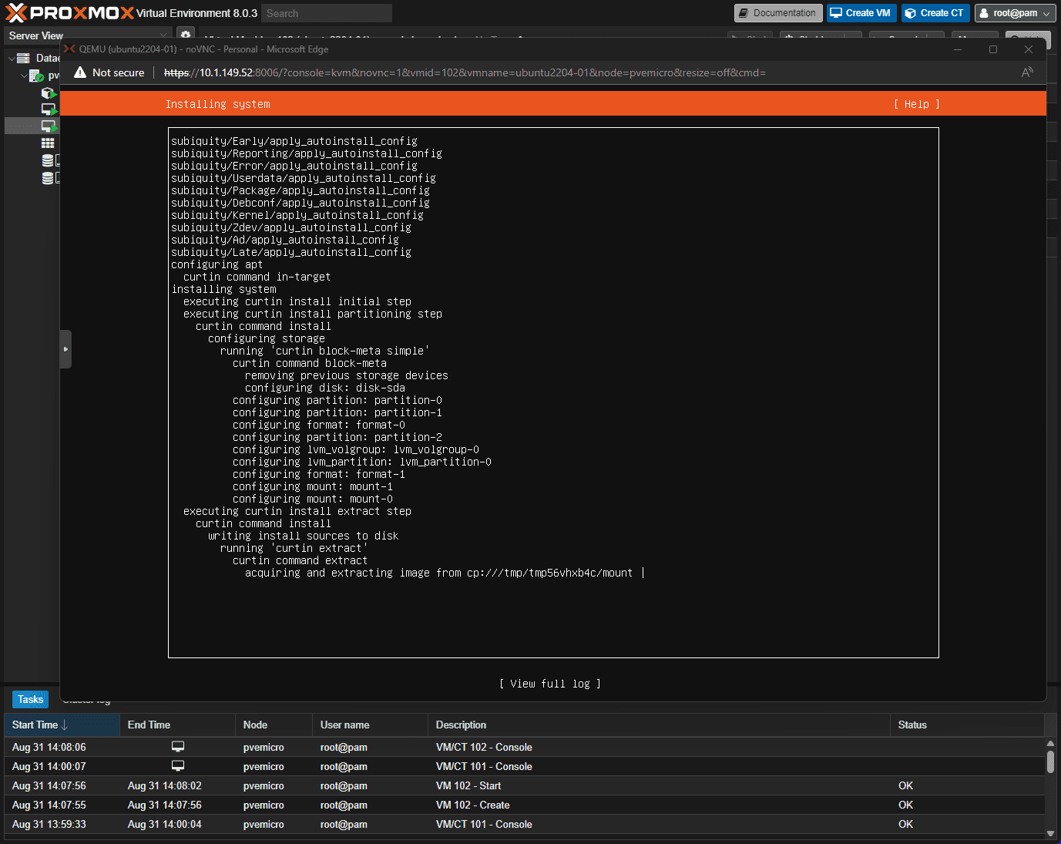
Task: Collapse the Datacenter tree node
Action: pos(11,59)
